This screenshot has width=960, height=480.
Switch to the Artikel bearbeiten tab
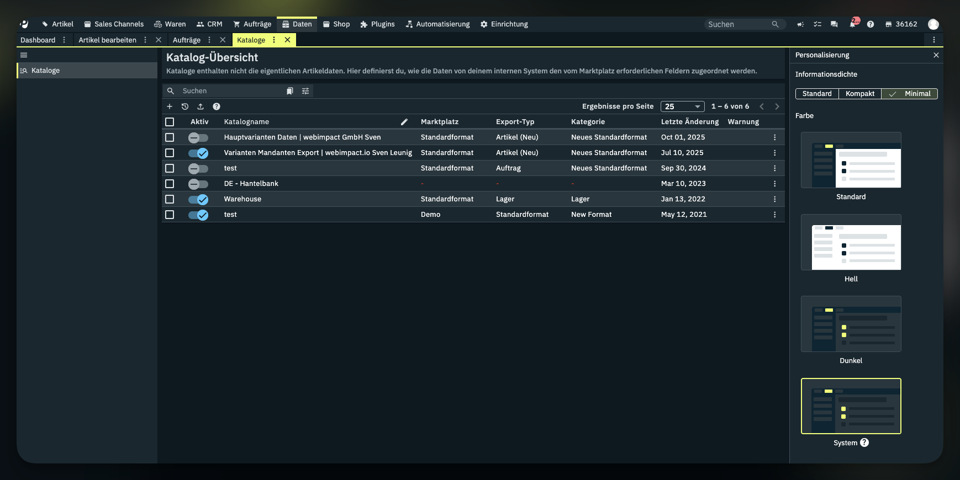pyautogui.click(x=107, y=40)
